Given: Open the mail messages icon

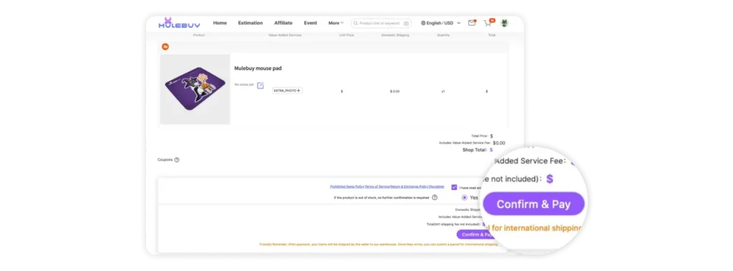Looking at the screenshot, I should (x=472, y=23).
